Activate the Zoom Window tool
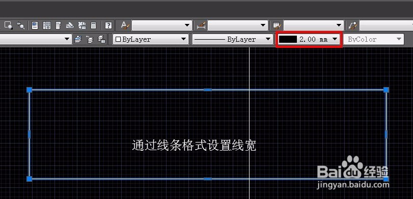413x199 pixels. [9, 25]
